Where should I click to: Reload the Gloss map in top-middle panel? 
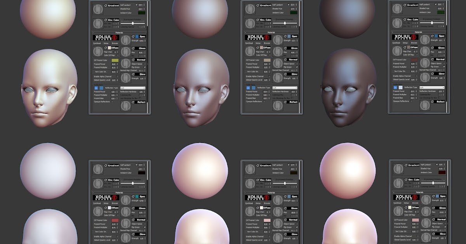285,48
